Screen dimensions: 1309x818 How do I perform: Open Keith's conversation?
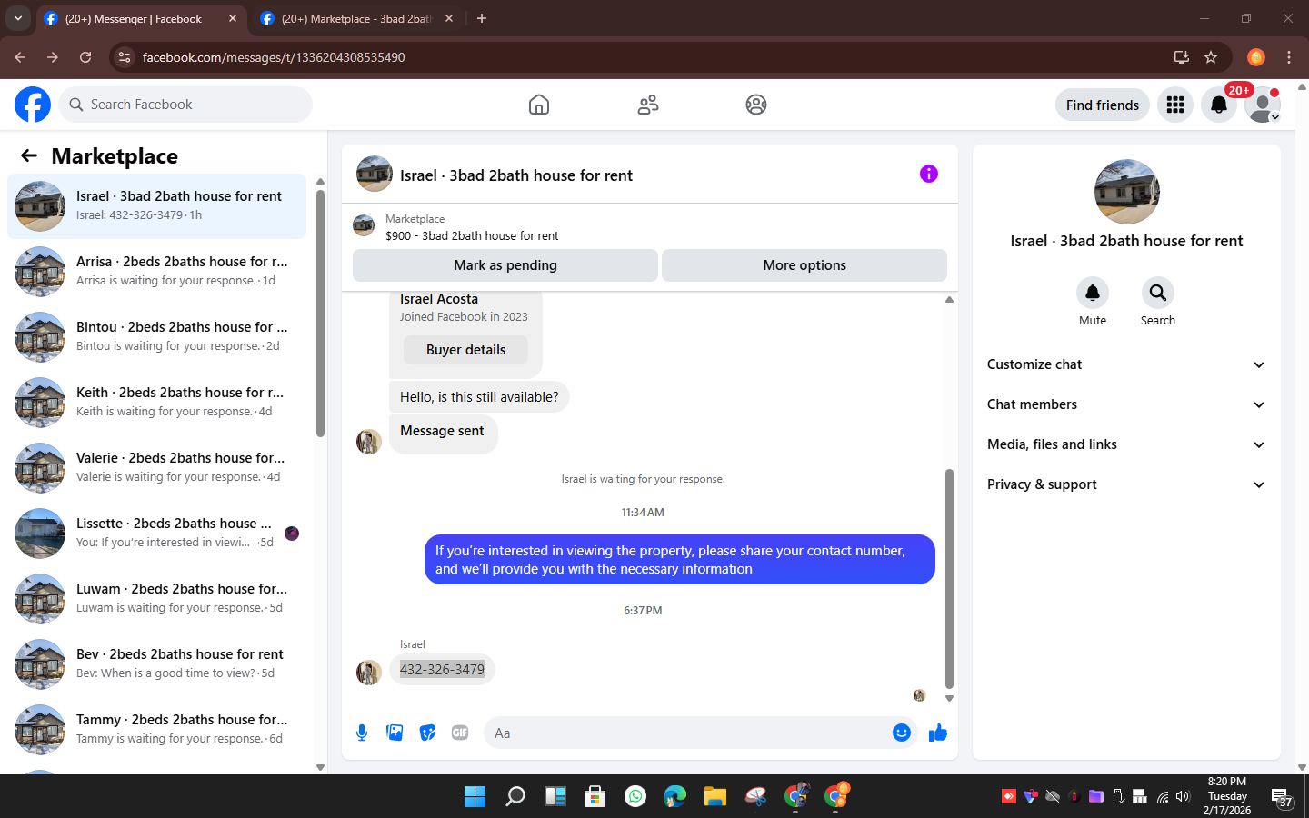coord(157,403)
